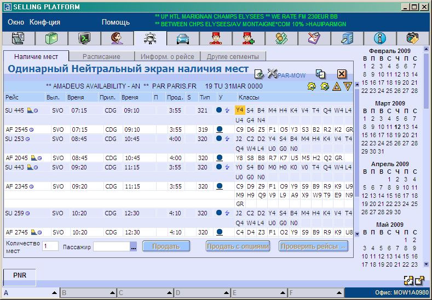Switch to the Информ. о рейсе tab
432x300 pixels.
click(167, 57)
